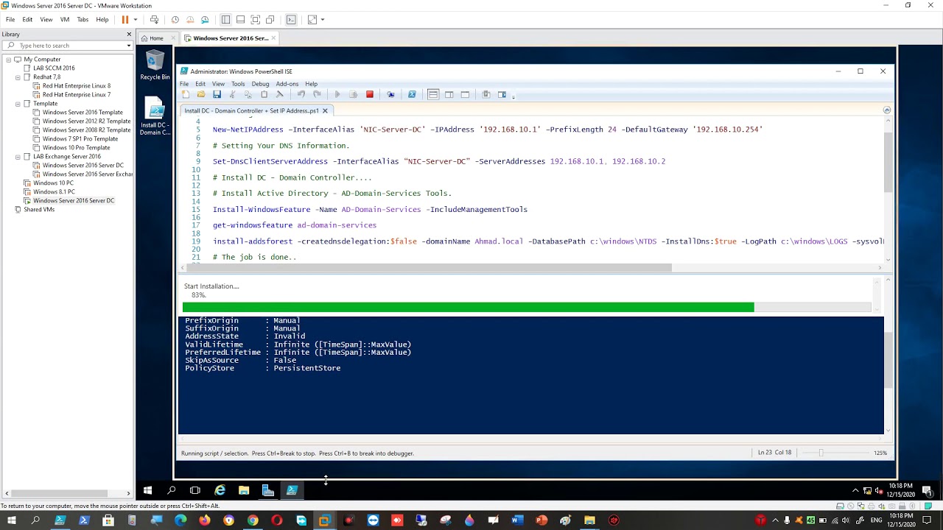This screenshot has width=943, height=530.
Task: Close the Install DC script tab
Action: click(324, 110)
